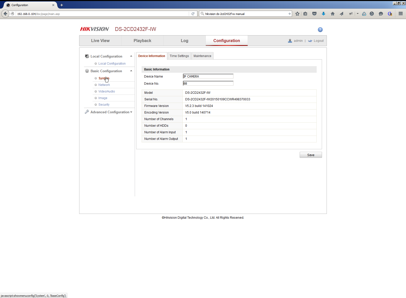Open the Network settings link
The height and width of the screenshot is (298, 406).
(x=104, y=85)
